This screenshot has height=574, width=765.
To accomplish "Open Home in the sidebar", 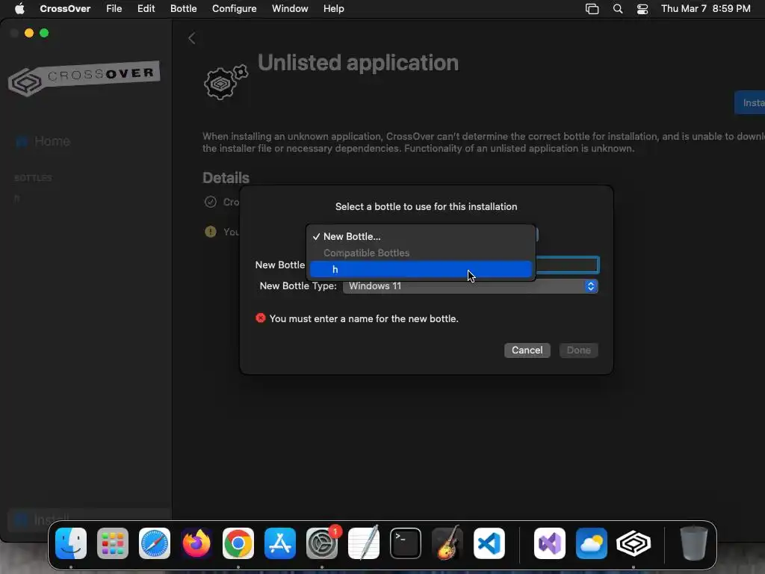I will point(43,141).
